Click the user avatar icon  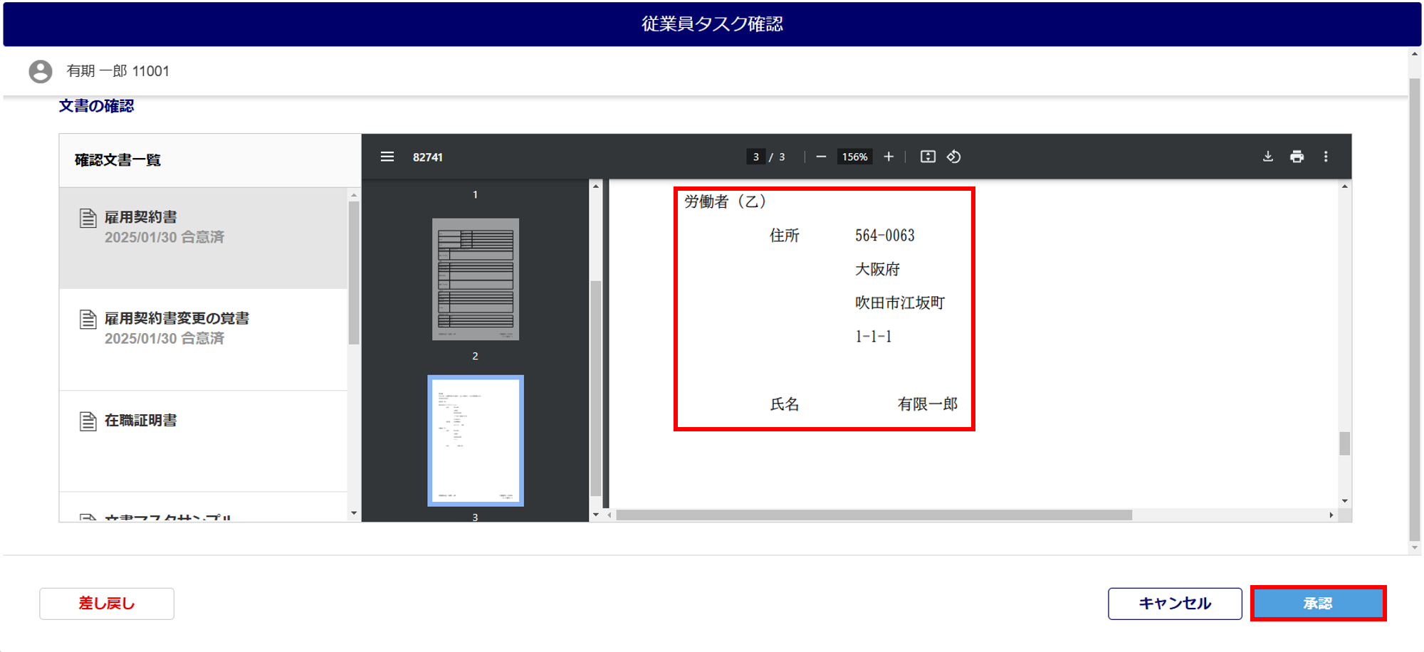tap(41, 71)
